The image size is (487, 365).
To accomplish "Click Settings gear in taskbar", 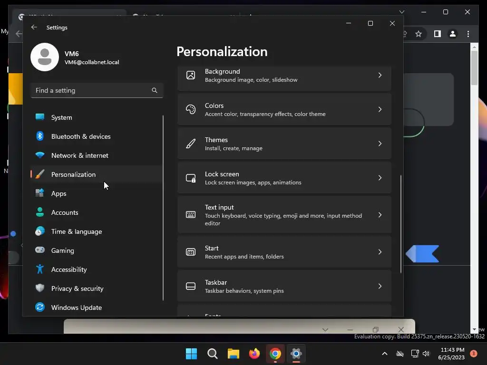I will (x=296, y=354).
